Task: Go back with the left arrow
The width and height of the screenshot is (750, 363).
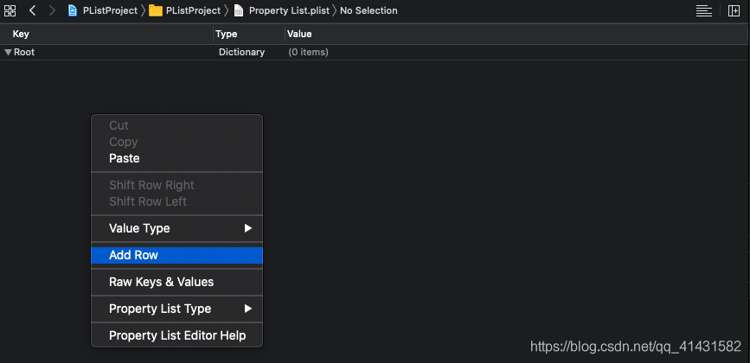Action: [x=32, y=10]
